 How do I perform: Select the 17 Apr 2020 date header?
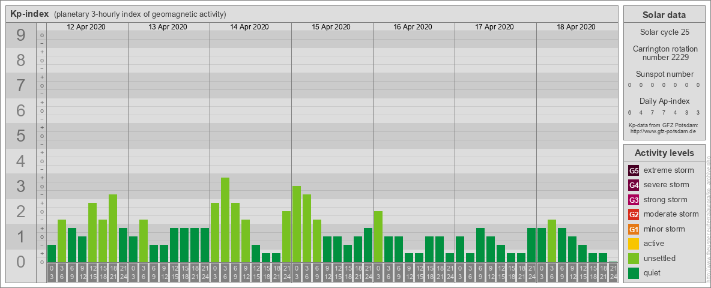(494, 27)
